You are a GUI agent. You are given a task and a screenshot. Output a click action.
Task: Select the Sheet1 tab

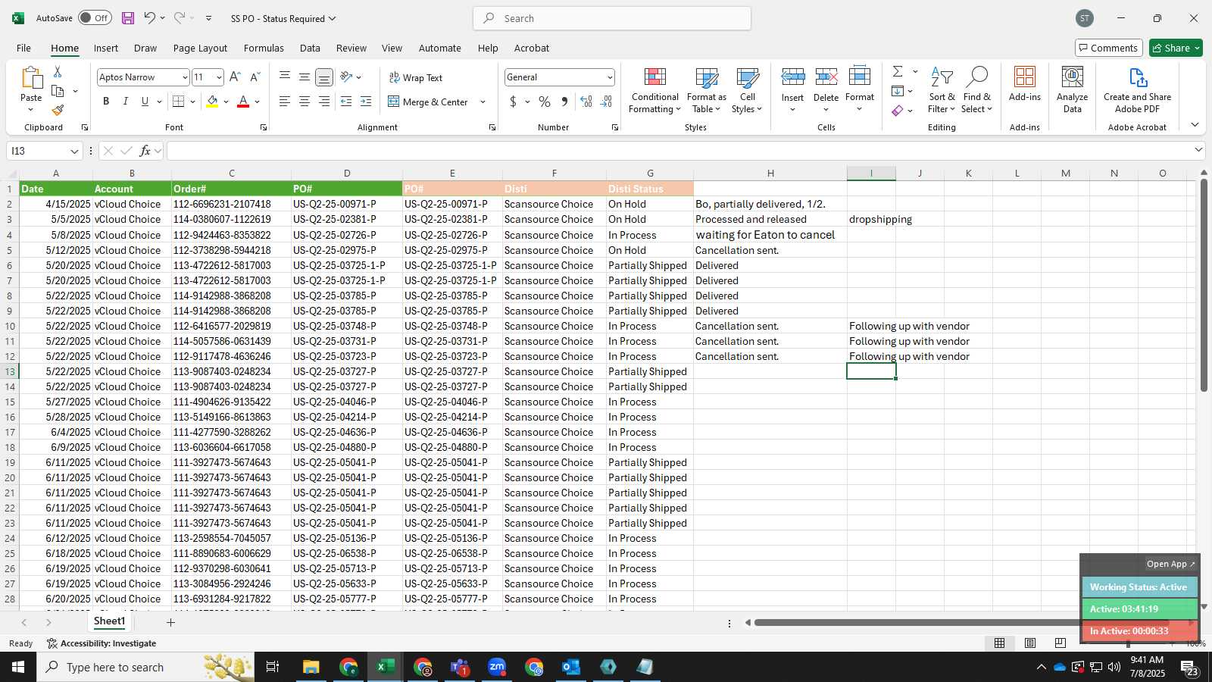click(x=109, y=621)
